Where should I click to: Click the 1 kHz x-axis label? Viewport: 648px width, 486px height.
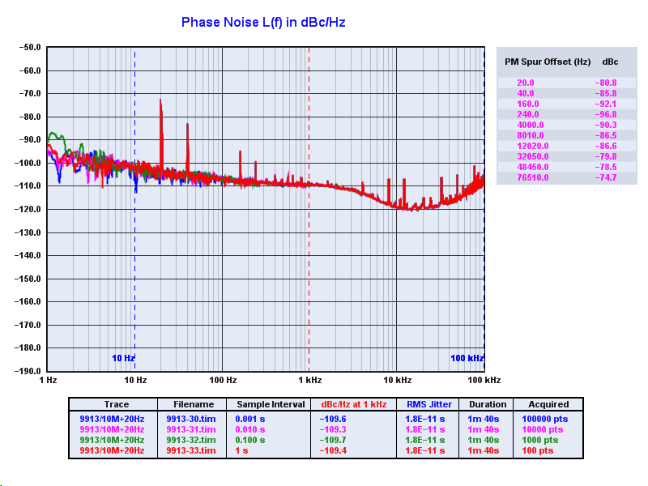tap(310, 380)
